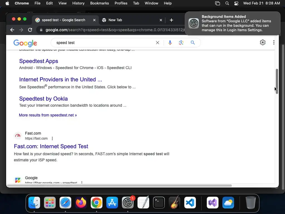Click the forward navigation arrow
The image size is (285, 214).
(21, 30)
